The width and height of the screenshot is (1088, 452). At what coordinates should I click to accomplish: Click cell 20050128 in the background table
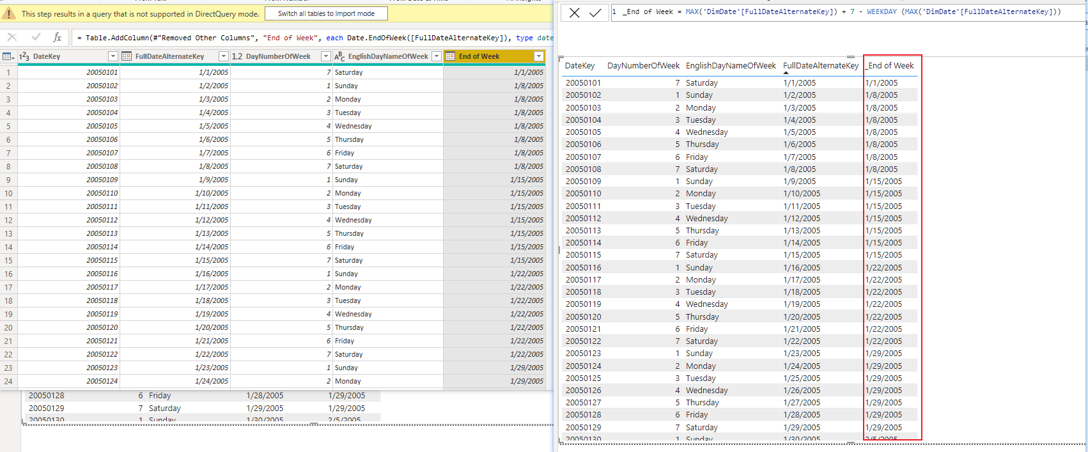[46, 396]
